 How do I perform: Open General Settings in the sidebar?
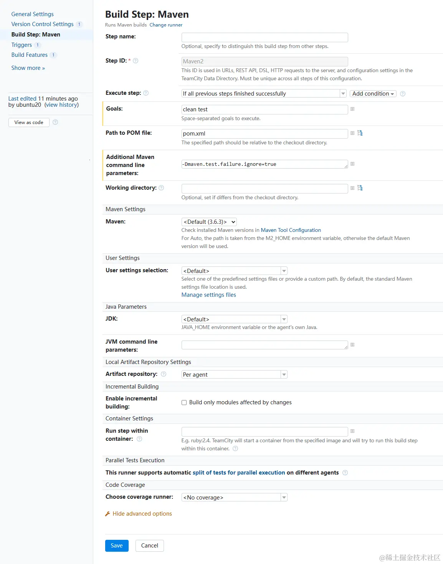tap(33, 14)
